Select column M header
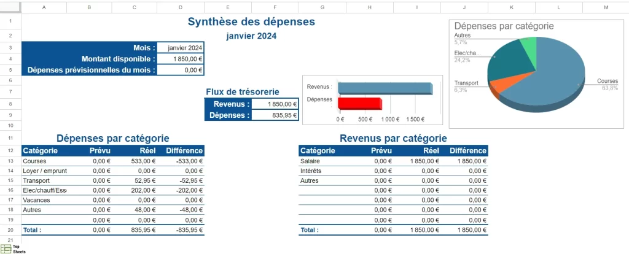 606,7
